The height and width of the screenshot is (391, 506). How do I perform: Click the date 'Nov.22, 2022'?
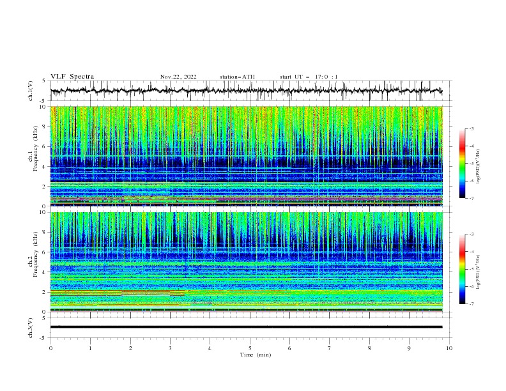click(178, 77)
